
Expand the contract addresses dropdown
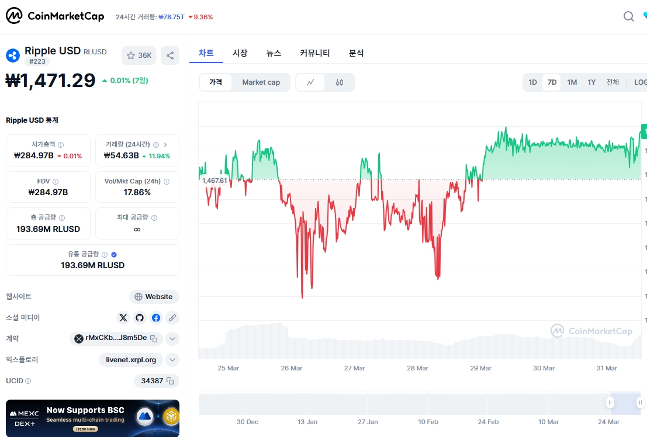tap(172, 339)
